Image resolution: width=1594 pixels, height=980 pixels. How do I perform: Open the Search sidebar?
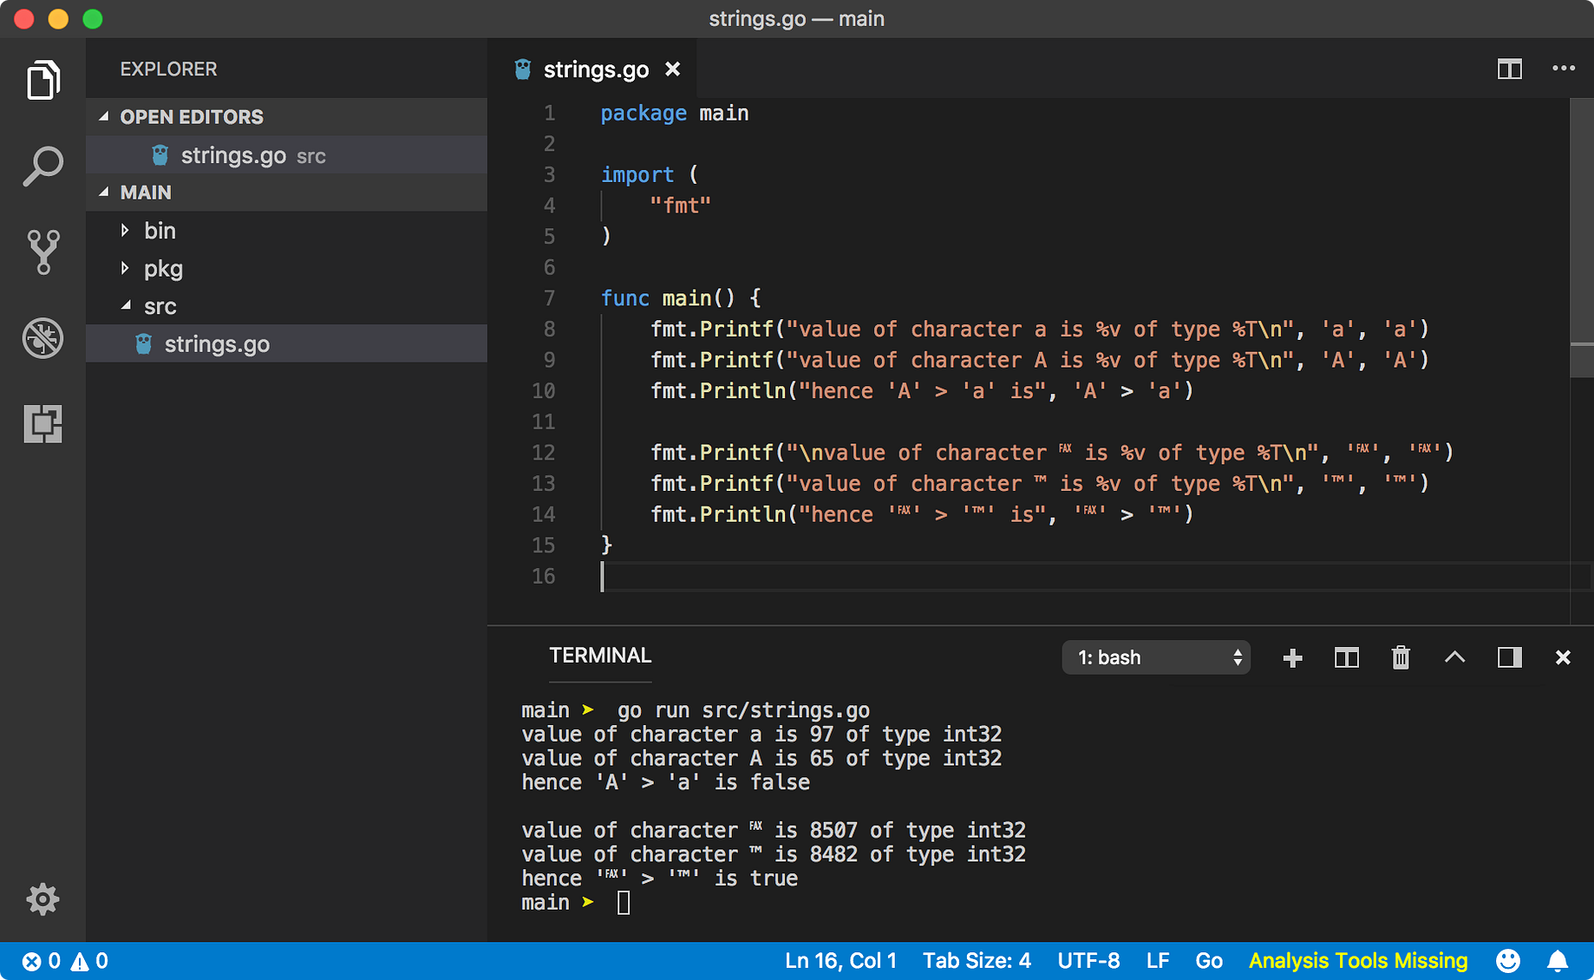[42, 164]
